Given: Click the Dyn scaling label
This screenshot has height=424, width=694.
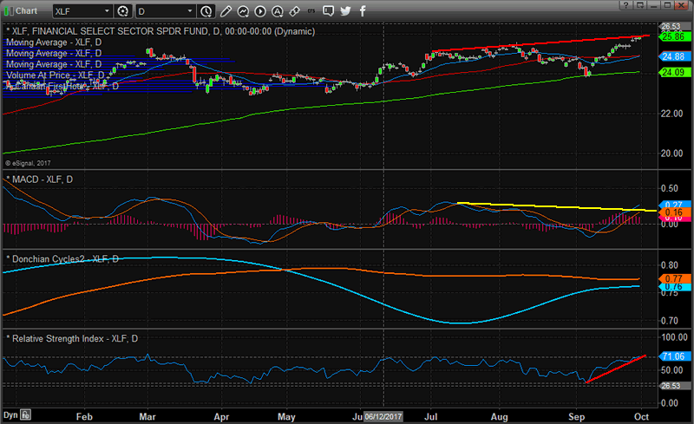Looking at the screenshot, I should [x=9, y=415].
